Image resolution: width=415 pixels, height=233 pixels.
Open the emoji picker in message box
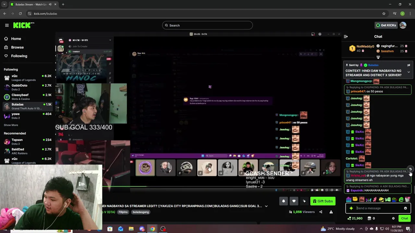coord(405,208)
